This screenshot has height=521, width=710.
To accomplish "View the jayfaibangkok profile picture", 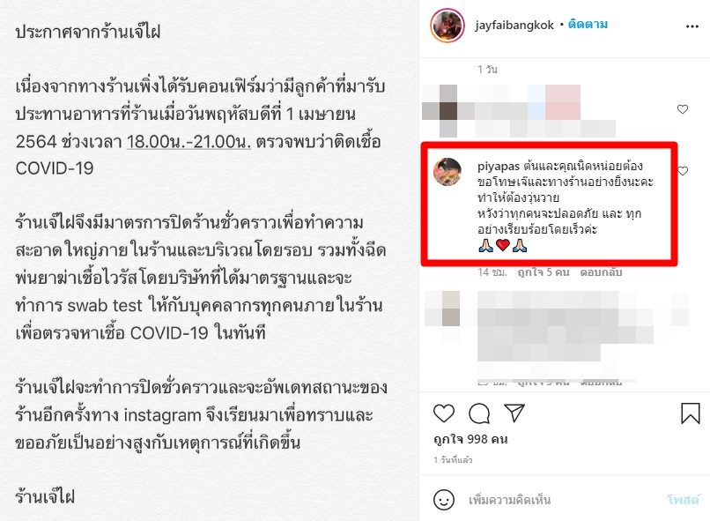I will pos(447,26).
